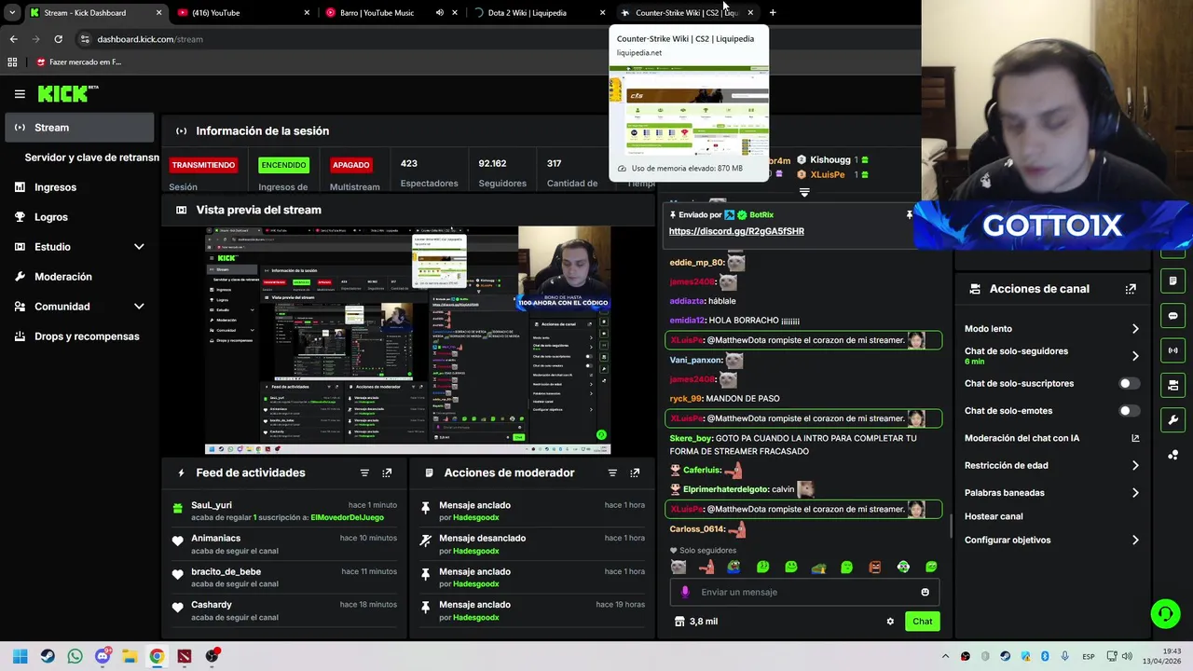Open the chat emoji picker
Image resolution: width=1193 pixels, height=671 pixels.
[x=925, y=592]
